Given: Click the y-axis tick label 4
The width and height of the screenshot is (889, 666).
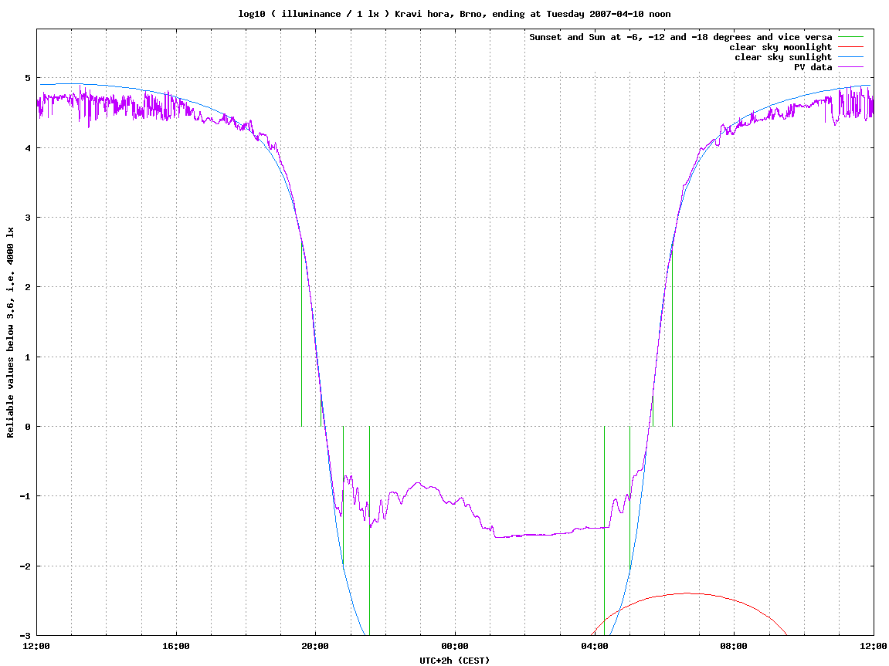Looking at the screenshot, I should [28, 148].
